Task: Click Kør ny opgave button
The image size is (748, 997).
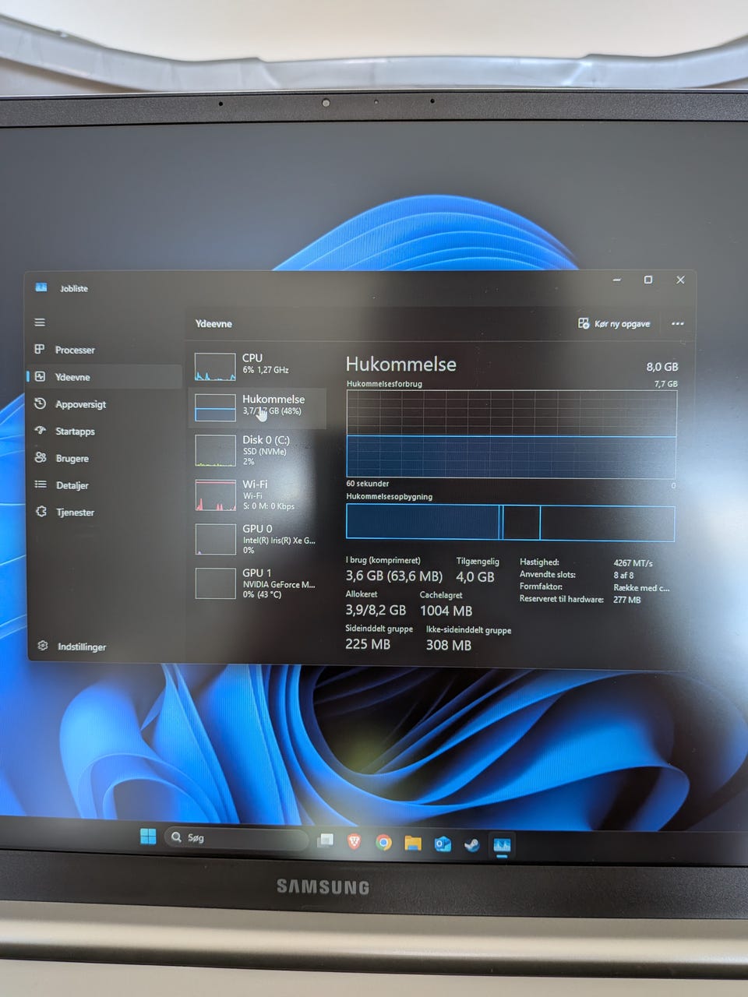Action: pyautogui.click(x=614, y=323)
